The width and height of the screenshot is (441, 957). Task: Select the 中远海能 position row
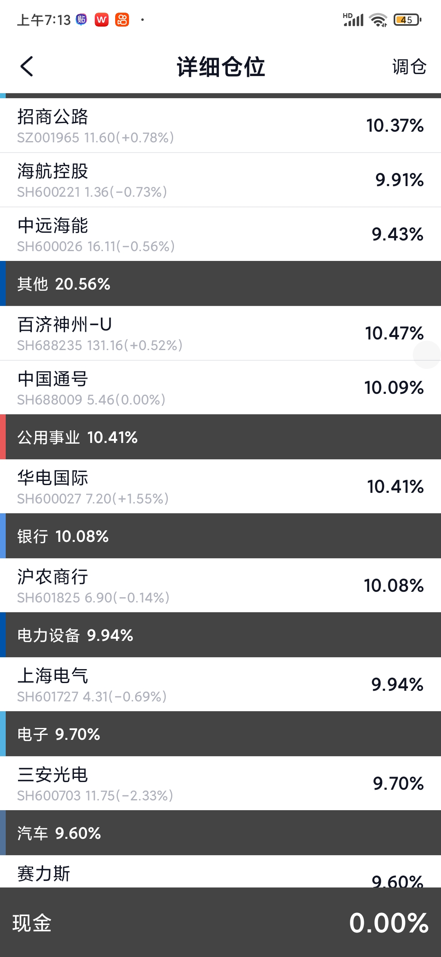(x=220, y=234)
